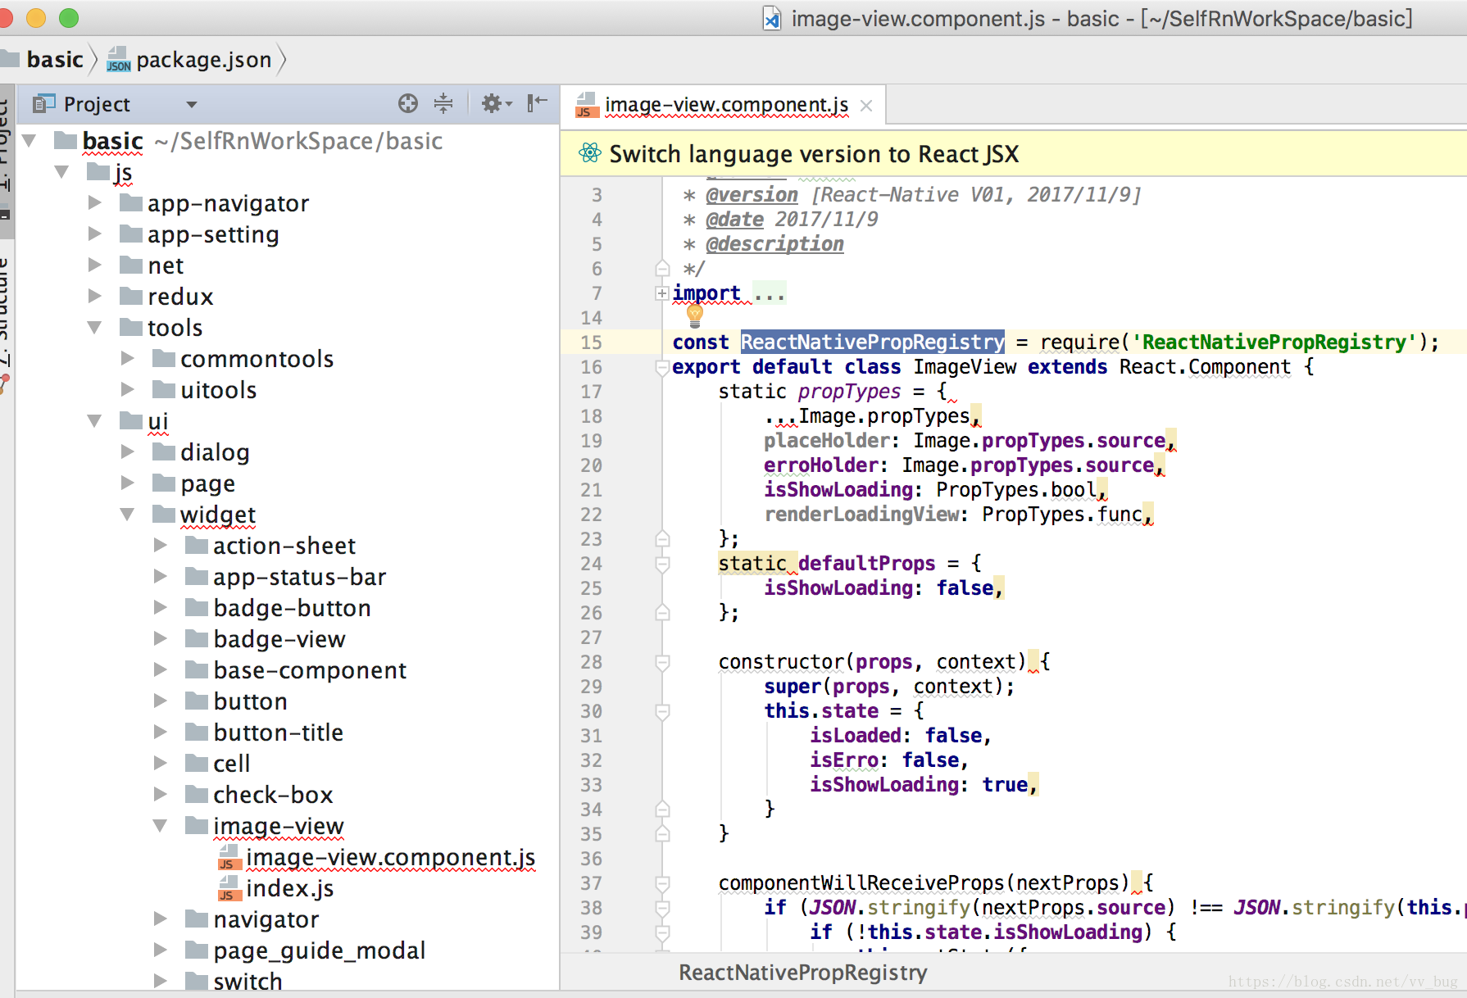Expand the navigator folder
Image resolution: width=1467 pixels, height=998 pixels.
coord(161,919)
